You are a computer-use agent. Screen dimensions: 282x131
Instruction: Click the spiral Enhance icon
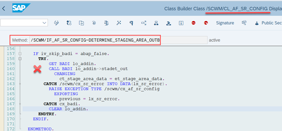click(x=94, y=23)
